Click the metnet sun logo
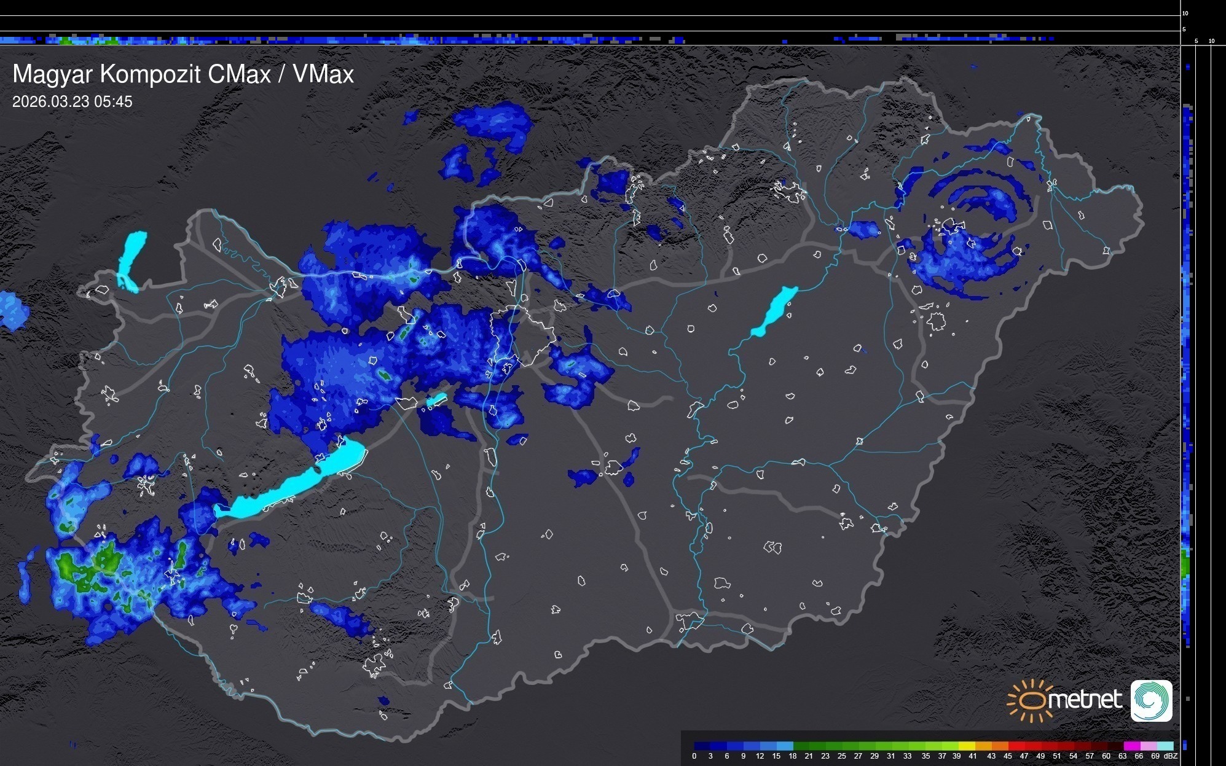Screen dimensions: 1226x766 (x=1032, y=700)
